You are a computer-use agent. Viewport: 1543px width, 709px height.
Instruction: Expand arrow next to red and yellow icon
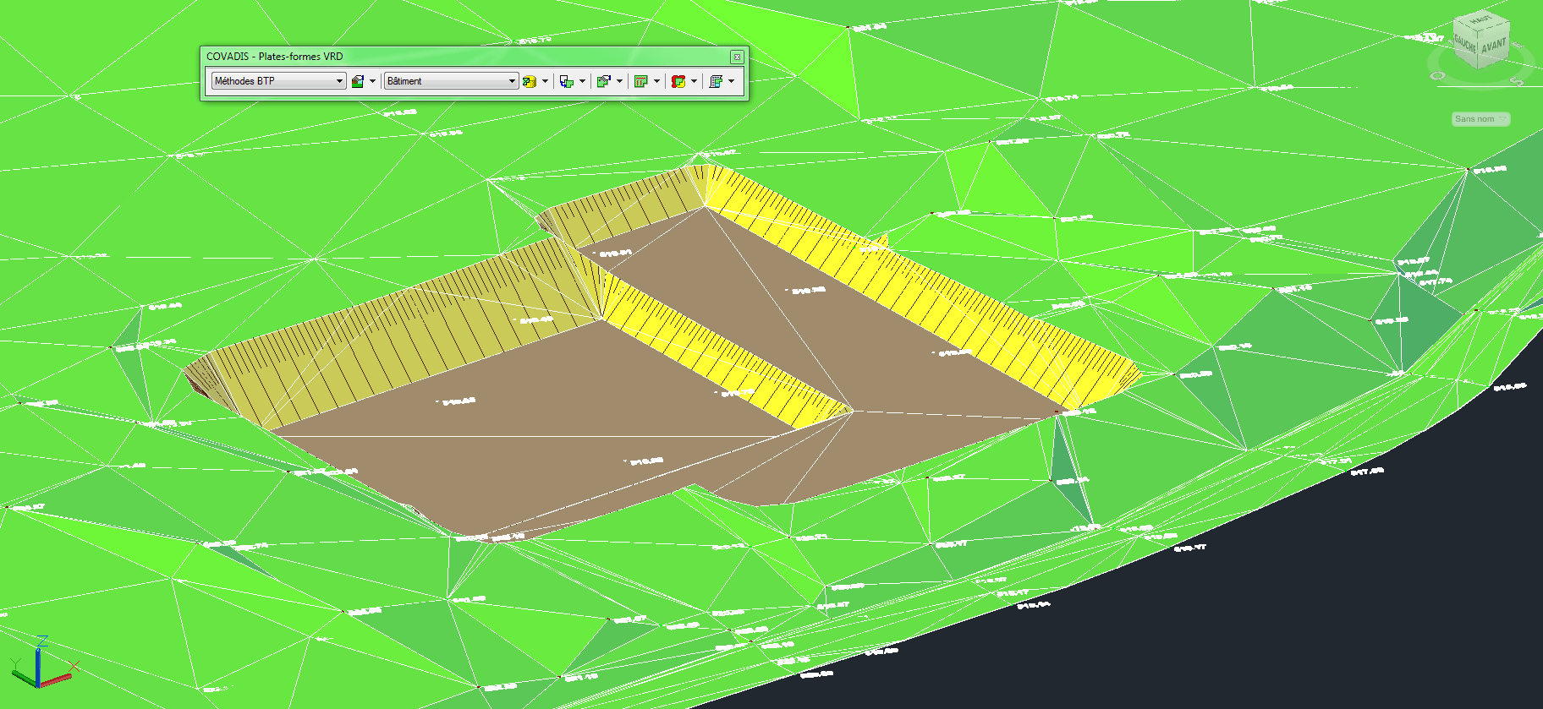pyautogui.click(x=694, y=81)
